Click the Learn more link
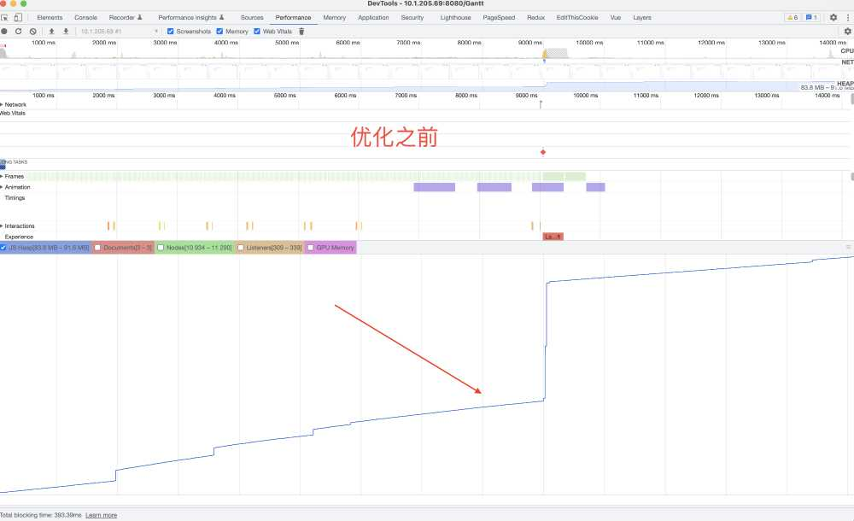 point(101,515)
